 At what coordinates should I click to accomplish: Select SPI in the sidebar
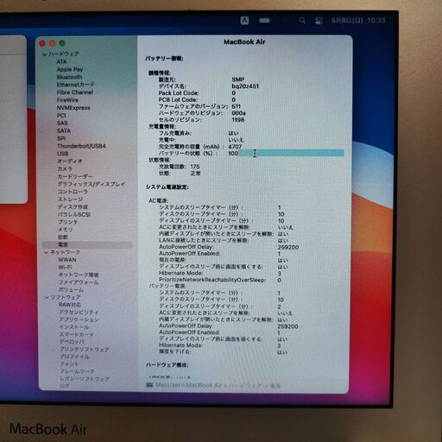[61, 138]
